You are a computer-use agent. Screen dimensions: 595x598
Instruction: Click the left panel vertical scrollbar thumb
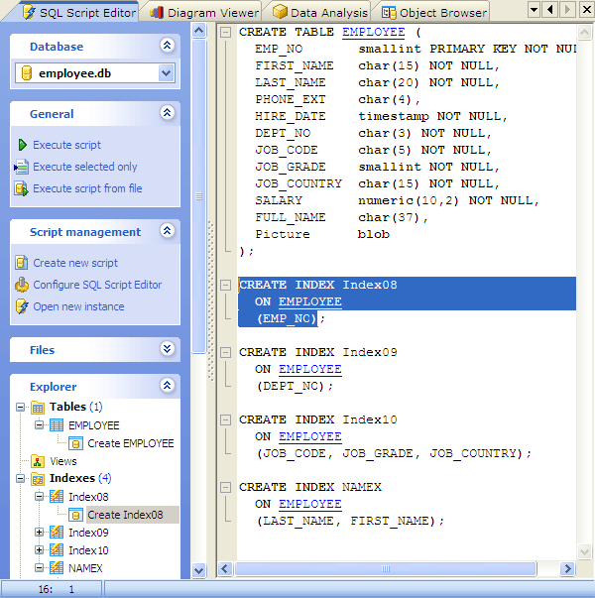(x=198, y=196)
